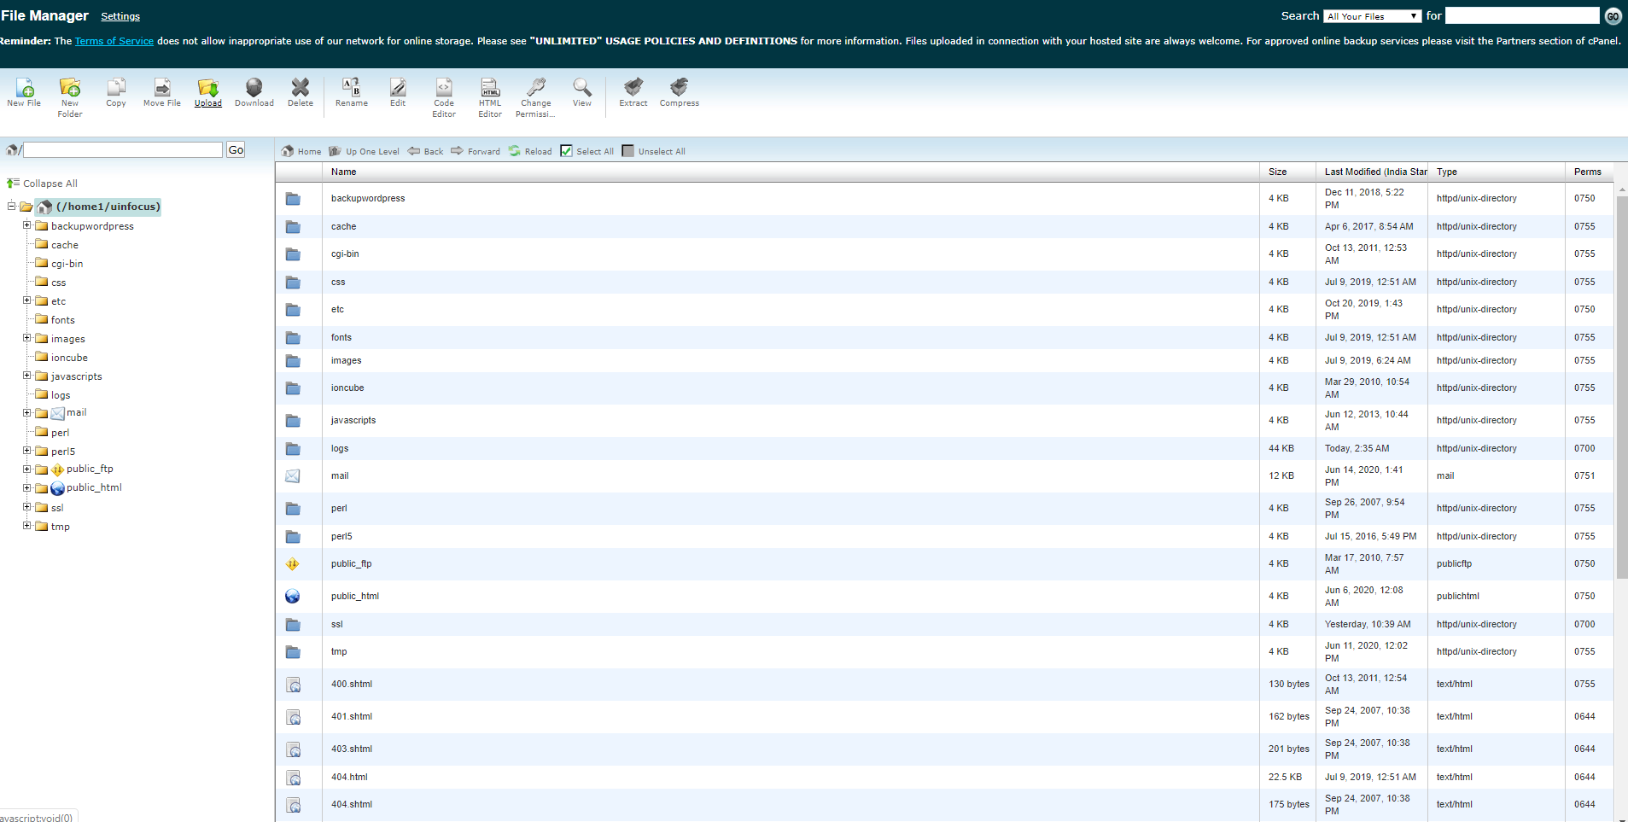Click the New File toolbar icon
The image size is (1628, 822).
24,92
